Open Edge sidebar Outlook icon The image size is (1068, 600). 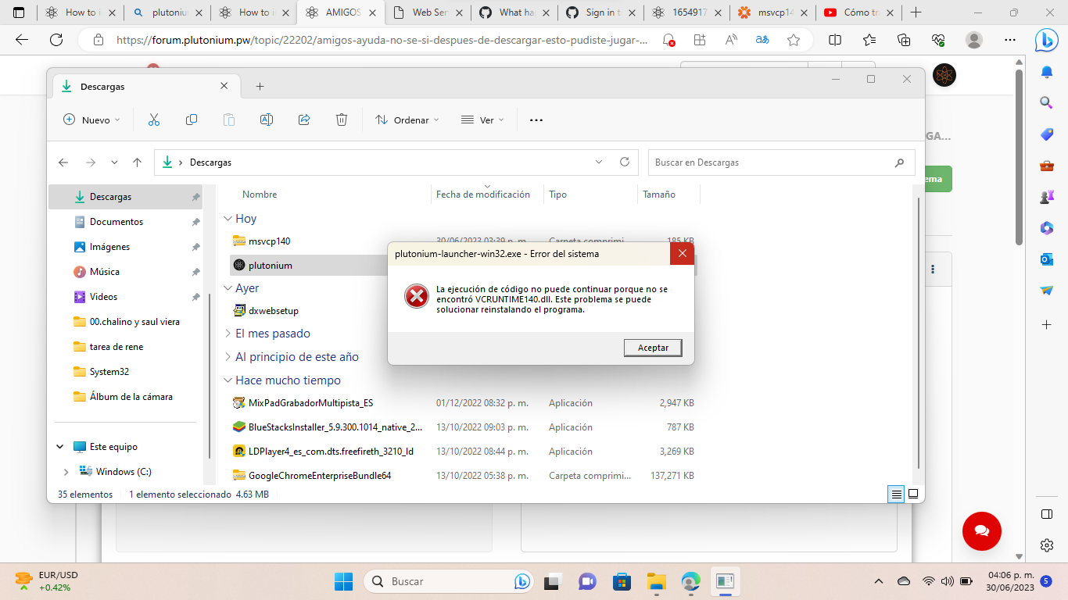point(1047,259)
